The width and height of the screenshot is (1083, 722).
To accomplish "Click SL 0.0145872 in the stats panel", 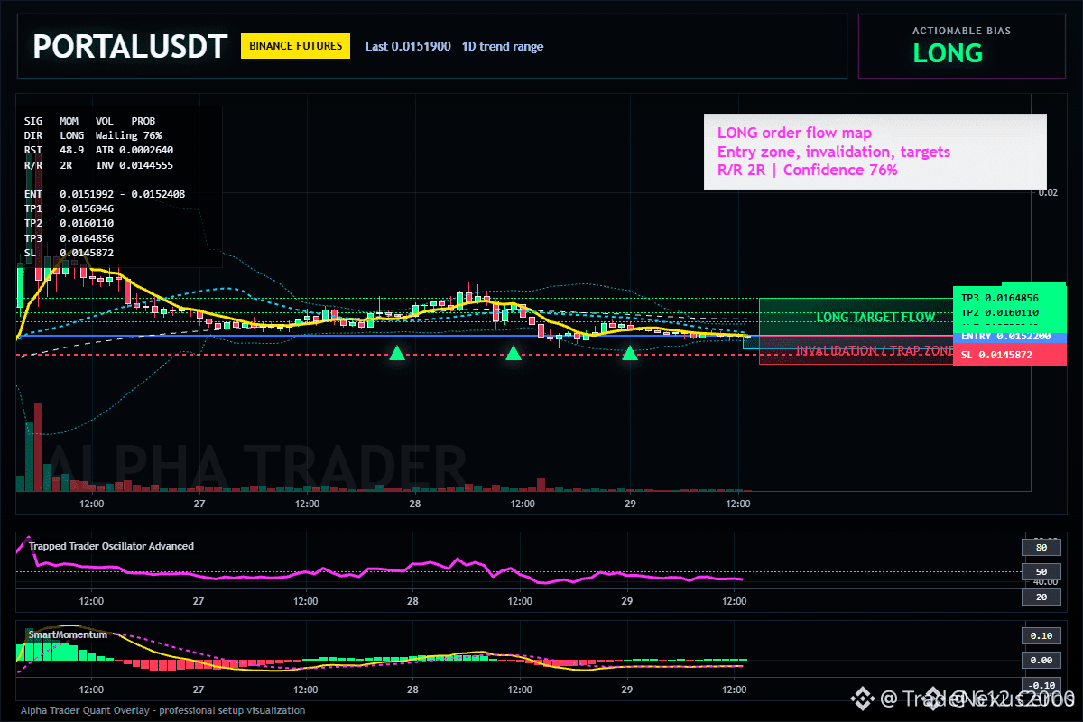I will click(69, 252).
